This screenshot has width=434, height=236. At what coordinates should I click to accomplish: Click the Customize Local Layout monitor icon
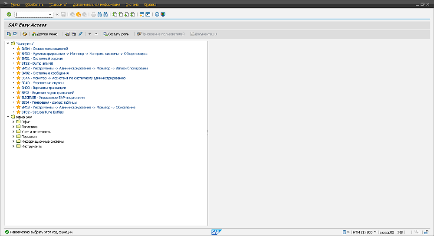163,14
